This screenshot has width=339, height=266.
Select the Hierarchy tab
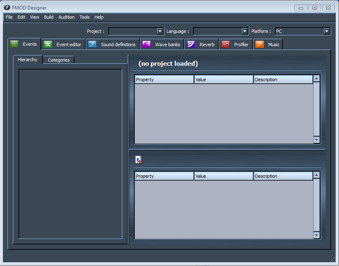[x=27, y=60]
